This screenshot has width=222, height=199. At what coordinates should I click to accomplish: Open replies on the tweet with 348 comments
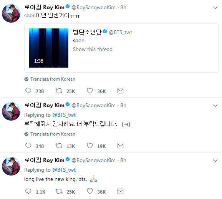[28, 146]
